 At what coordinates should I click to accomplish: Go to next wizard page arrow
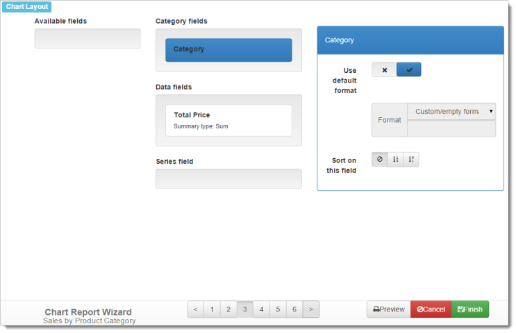pos(311,309)
